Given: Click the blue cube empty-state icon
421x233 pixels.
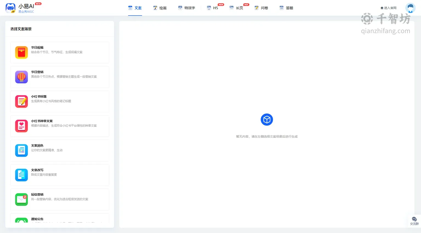Looking at the screenshot, I should click(267, 120).
